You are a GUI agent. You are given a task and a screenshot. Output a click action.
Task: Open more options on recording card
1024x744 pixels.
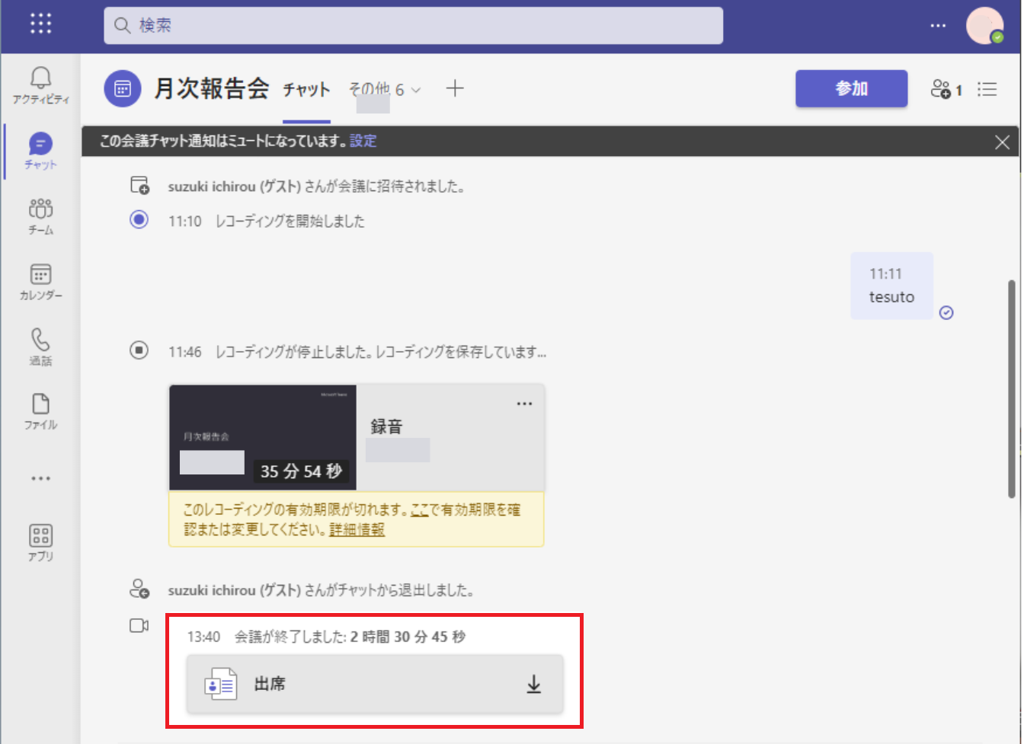(x=524, y=404)
